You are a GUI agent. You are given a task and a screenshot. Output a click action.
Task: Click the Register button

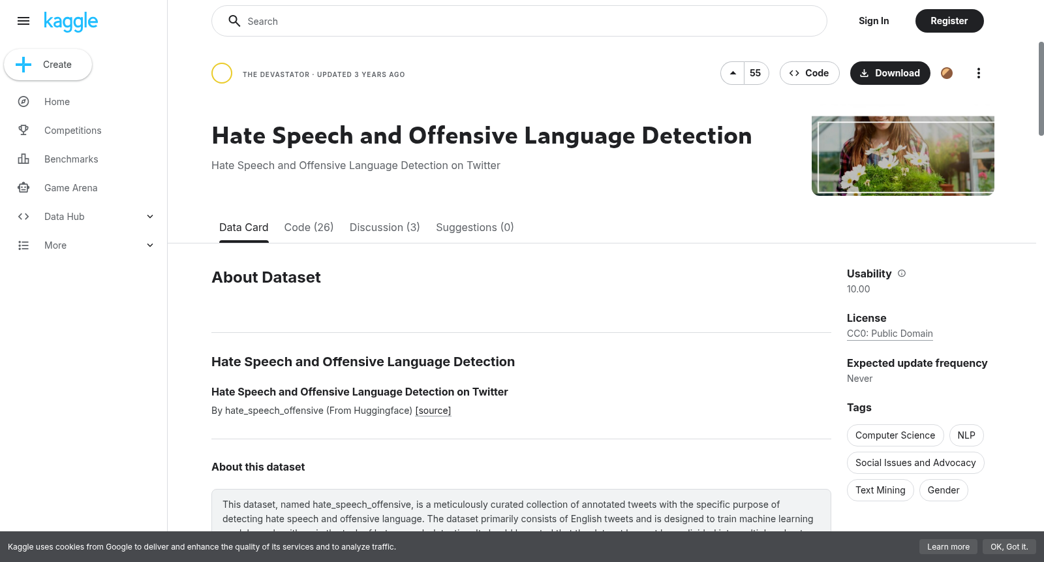point(949,21)
